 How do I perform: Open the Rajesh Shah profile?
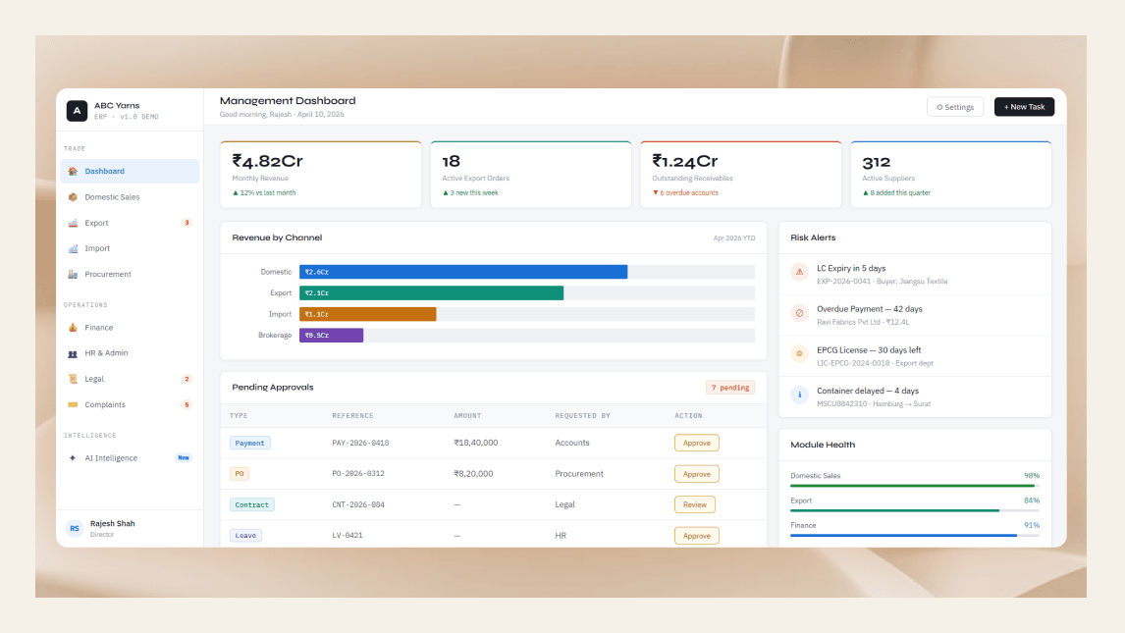[x=130, y=528]
